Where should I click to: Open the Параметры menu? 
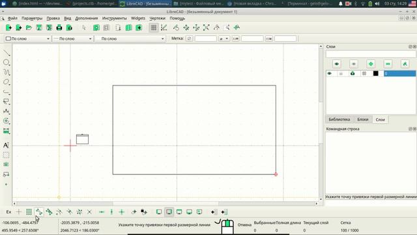coord(32,18)
